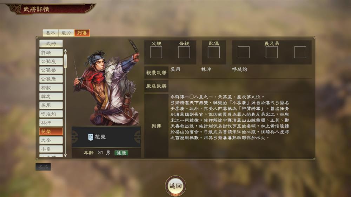Click the 父親 empty portrait slot
Viewport: 351px width, 197px height.
pyautogui.click(x=156, y=52)
